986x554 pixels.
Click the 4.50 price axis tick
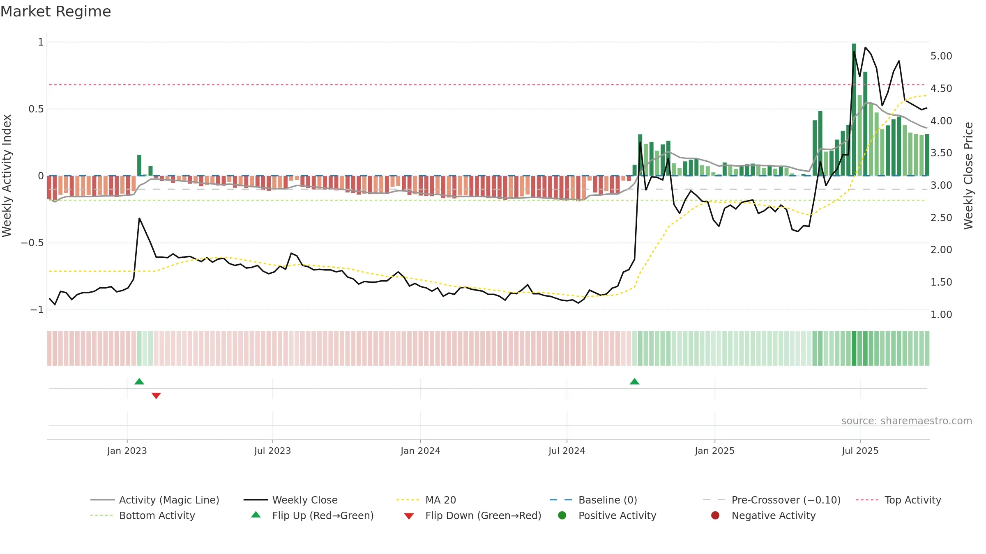(x=941, y=88)
